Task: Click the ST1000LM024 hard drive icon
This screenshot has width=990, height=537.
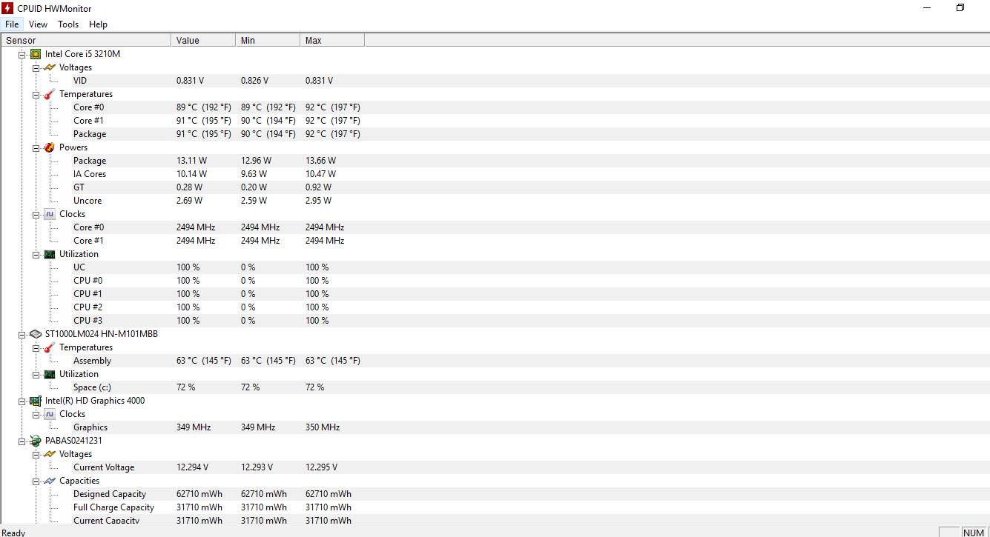Action: tap(36, 334)
